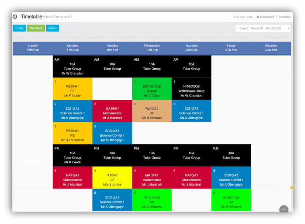Click the home icon in breadcrumb

click(x=257, y=17)
